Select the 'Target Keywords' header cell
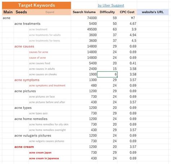 point(36,5)
